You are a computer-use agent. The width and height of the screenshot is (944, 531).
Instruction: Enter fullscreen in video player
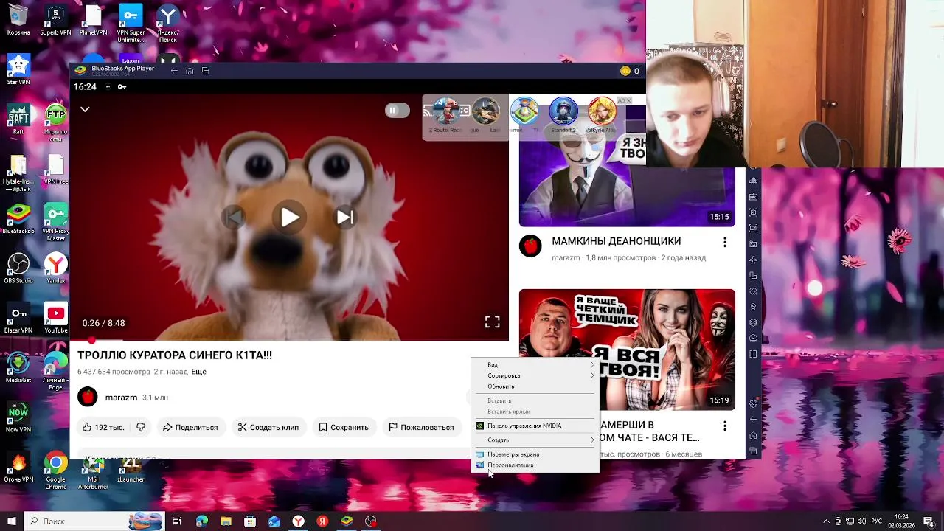[x=492, y=322]
